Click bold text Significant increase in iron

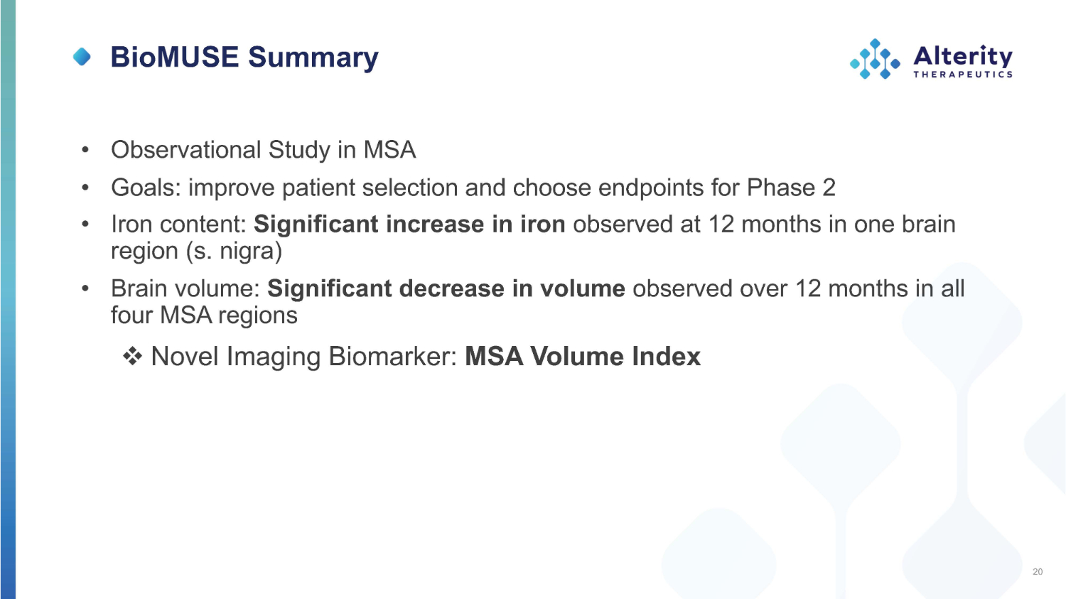[x=409, y=225]
